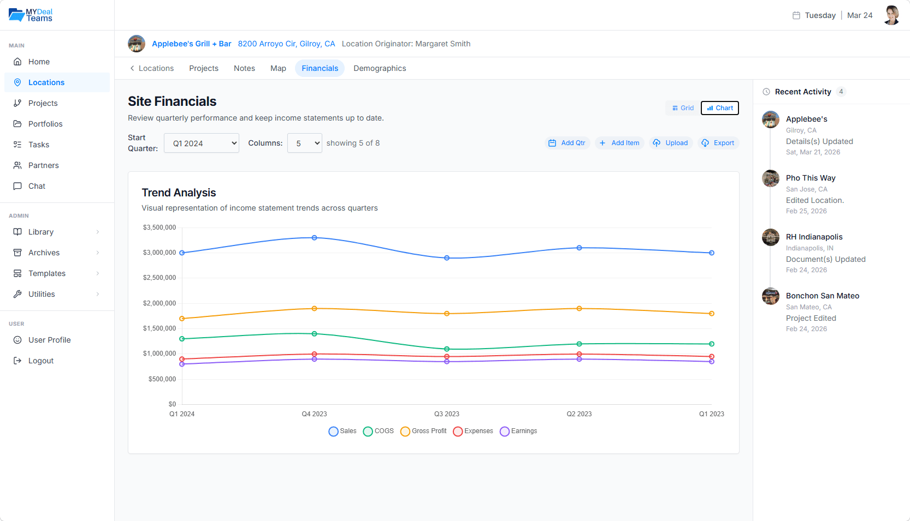Click the Locations pin icon
Screen dimensions: 910x521
click(17, 82)
